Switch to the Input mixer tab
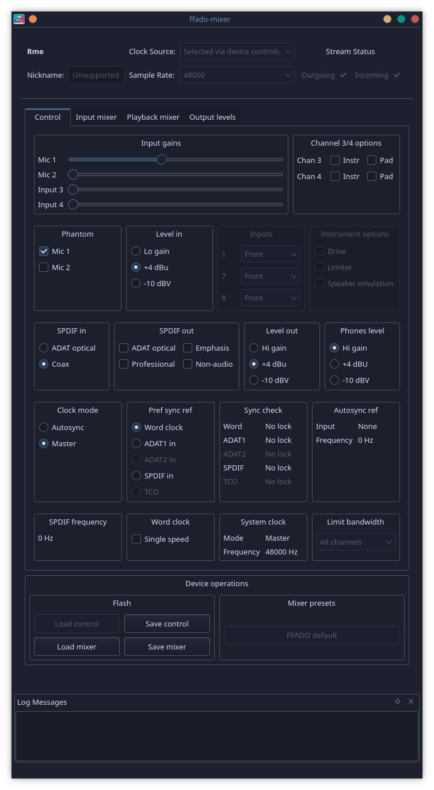 96,117
